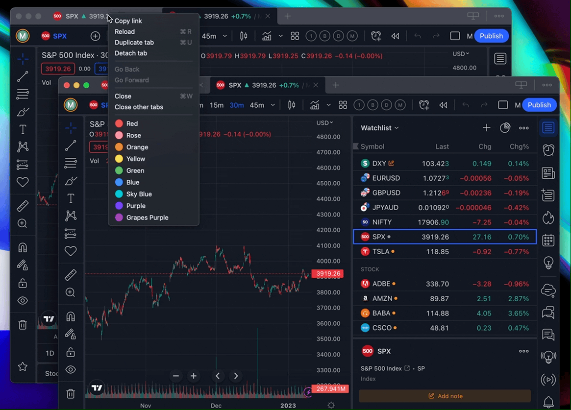The height and width of the screenshot is (410, 571).
Task: Open the Watchlist pie chart advanced view icon
Action: pyautogui.click(x=505, y=128)
